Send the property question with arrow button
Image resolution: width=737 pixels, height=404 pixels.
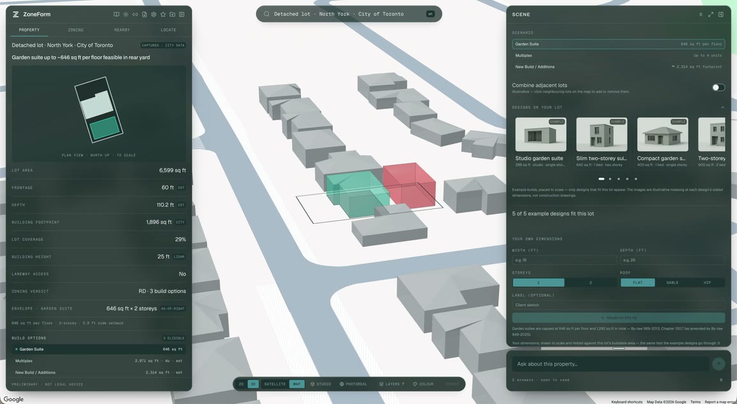click(718, 364)
